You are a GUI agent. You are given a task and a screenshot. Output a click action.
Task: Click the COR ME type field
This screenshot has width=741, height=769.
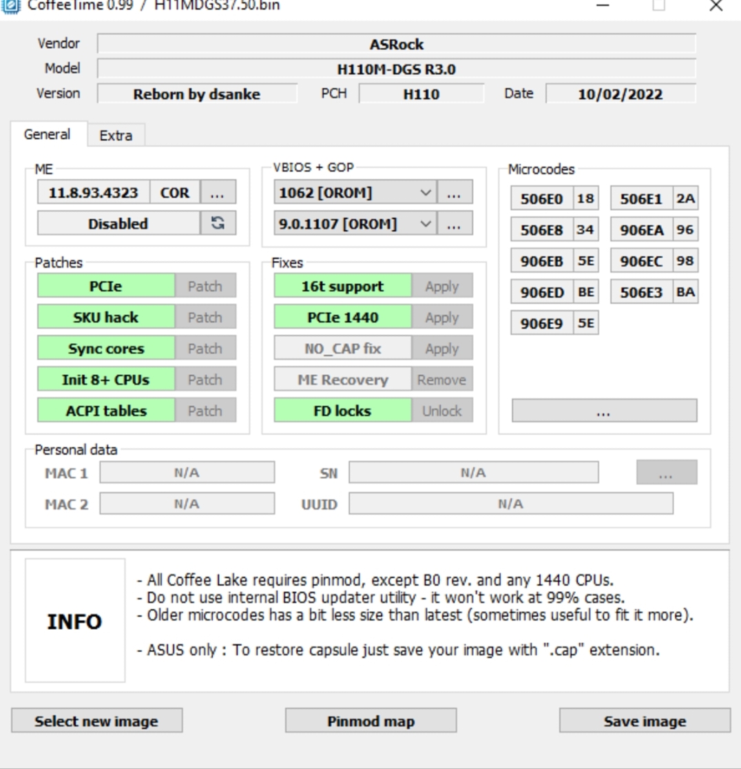(175, 192)
